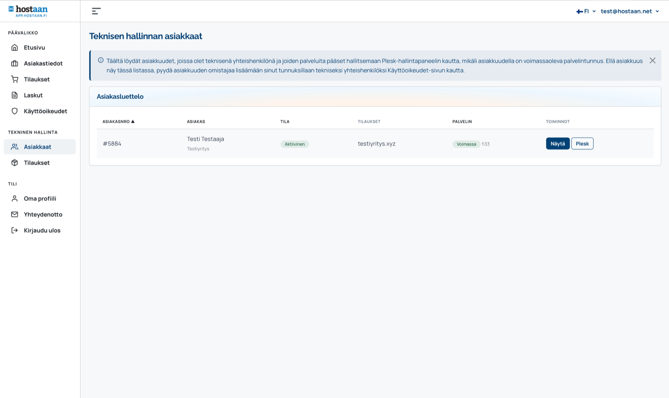This screenshot has height=398, width=669.
Task: Click the Hostaan logo
Action: coord(28,11)
